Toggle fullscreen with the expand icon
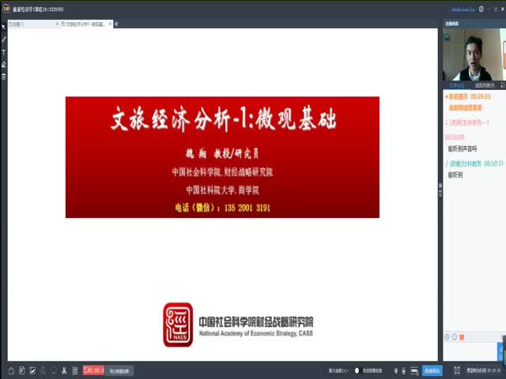The image size is (506, 379). [x=457, y=370]
